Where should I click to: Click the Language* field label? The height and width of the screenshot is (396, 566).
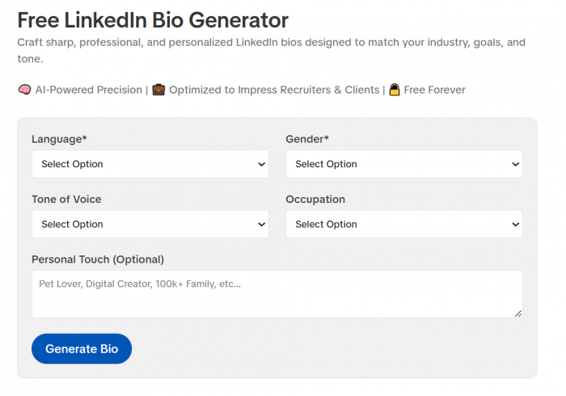59,139
